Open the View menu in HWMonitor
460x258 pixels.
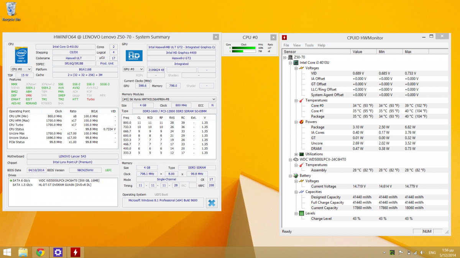coord(297,45)
